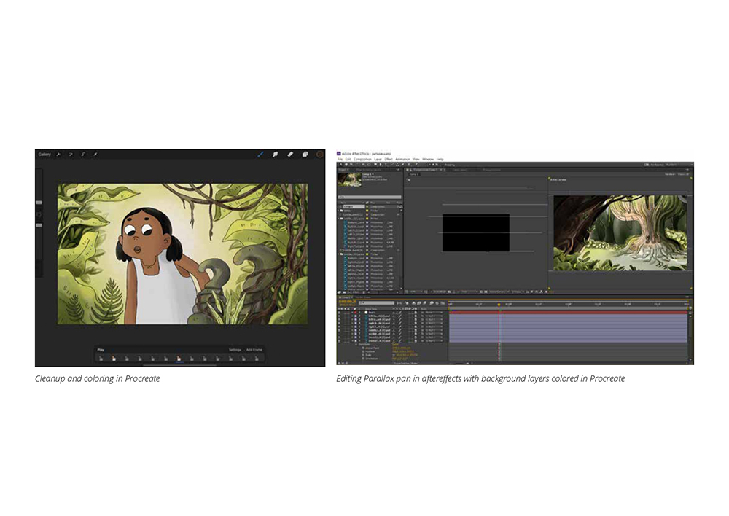Click the timeline current-time indicator
Screen dimensions: 729x516
tap(499, 305)
